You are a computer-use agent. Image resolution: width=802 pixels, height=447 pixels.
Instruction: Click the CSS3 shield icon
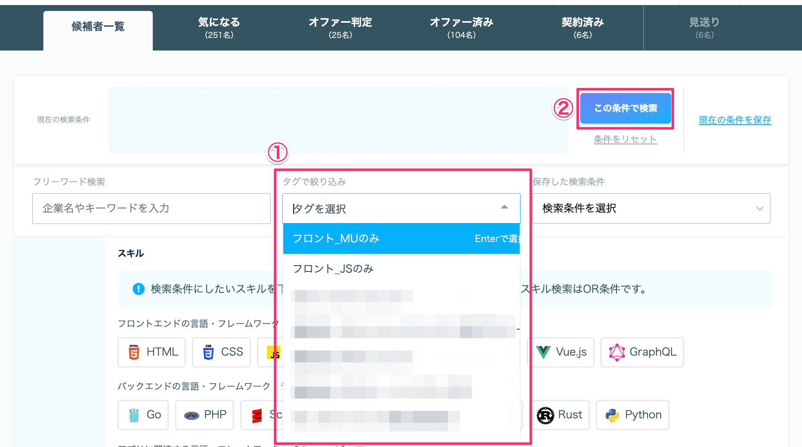208,352
